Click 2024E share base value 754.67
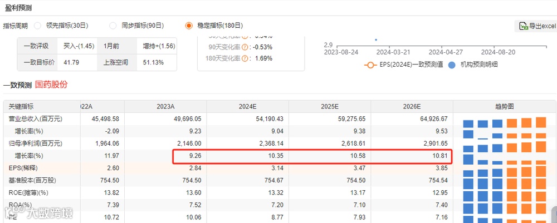 click(275, 180)
